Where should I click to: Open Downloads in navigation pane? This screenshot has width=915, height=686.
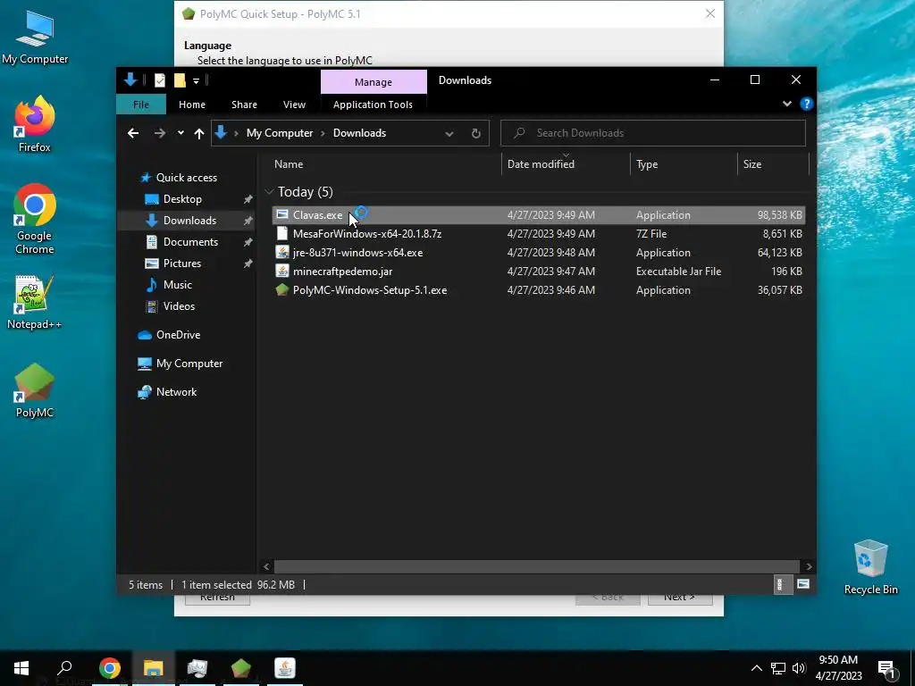[x=189, y=221]
